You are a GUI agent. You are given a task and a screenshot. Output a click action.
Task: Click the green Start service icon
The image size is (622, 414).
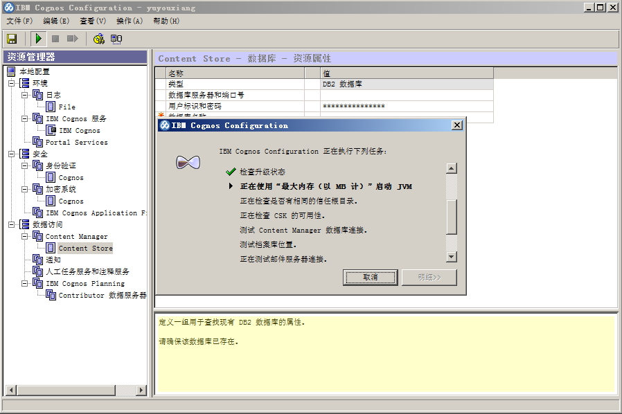tap(39, 39)
